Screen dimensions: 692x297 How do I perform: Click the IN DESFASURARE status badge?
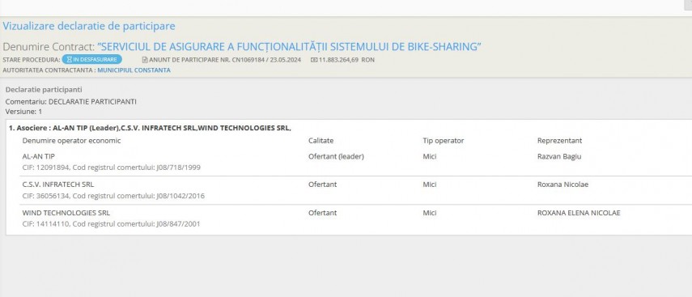point(91,60)
